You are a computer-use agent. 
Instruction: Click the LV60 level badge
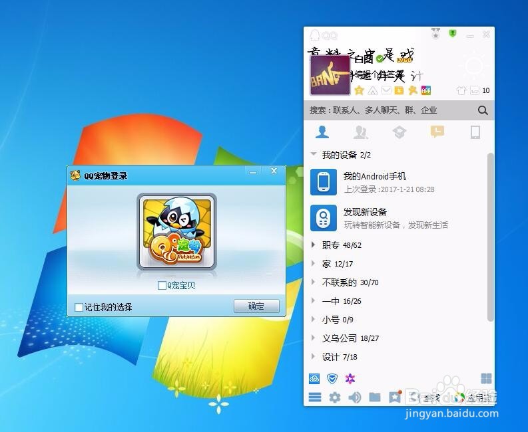[404, 60]
